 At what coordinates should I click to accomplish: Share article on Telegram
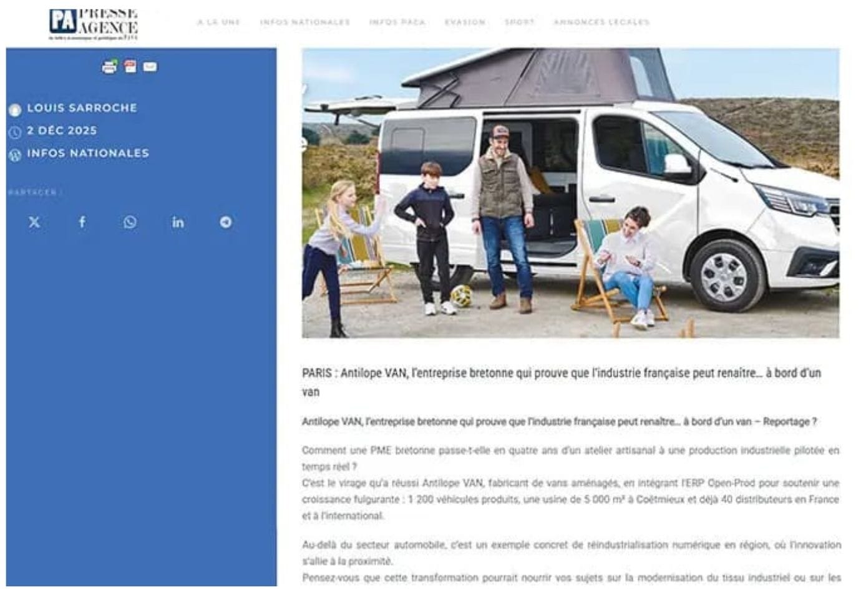pyautogui.click(x=226, y=222)
